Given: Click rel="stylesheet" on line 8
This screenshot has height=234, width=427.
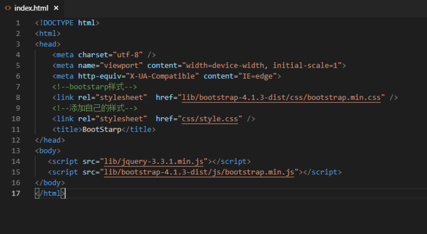Looking at the screenshot, I should [113, 97].
